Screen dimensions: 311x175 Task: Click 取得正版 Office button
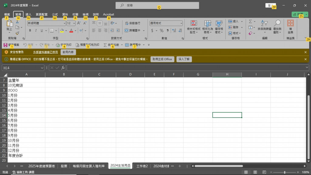point(162,59)
